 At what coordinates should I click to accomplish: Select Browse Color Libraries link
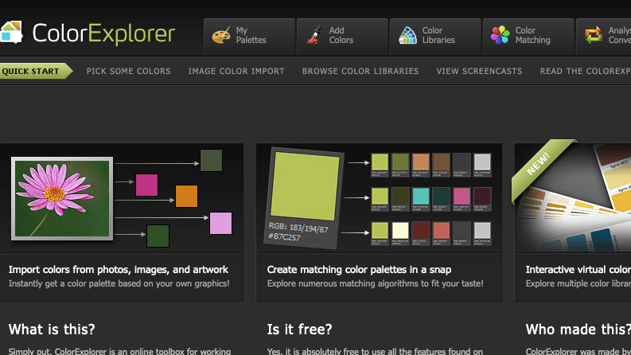[x=360, y=72]
